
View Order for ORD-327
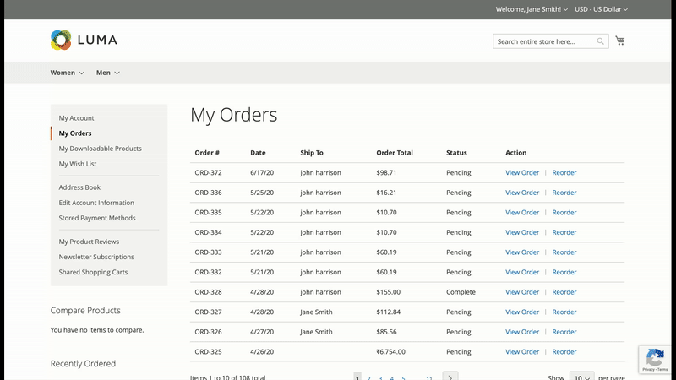(522, 312)
